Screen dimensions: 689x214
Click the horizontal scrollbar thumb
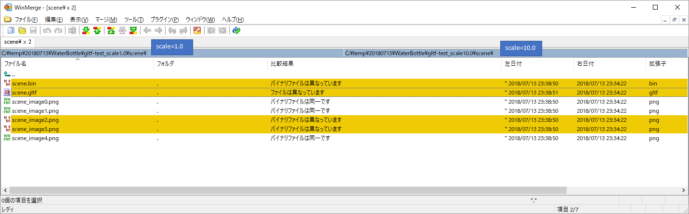(x=288, y=190)
